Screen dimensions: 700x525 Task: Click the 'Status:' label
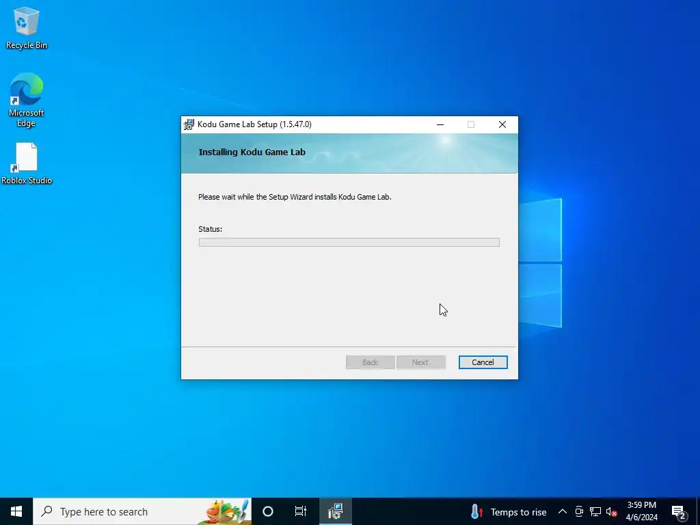[211, 229]
